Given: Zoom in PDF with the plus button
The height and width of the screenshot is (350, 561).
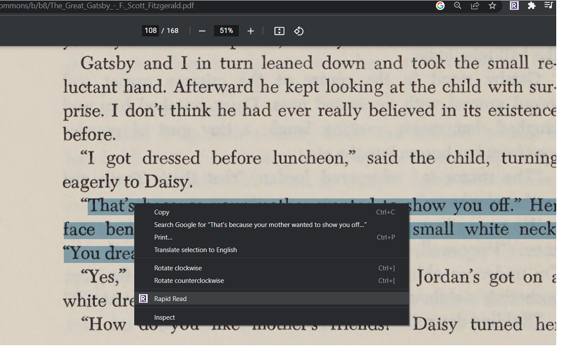Looking at the screenshot, I should 251,31.
